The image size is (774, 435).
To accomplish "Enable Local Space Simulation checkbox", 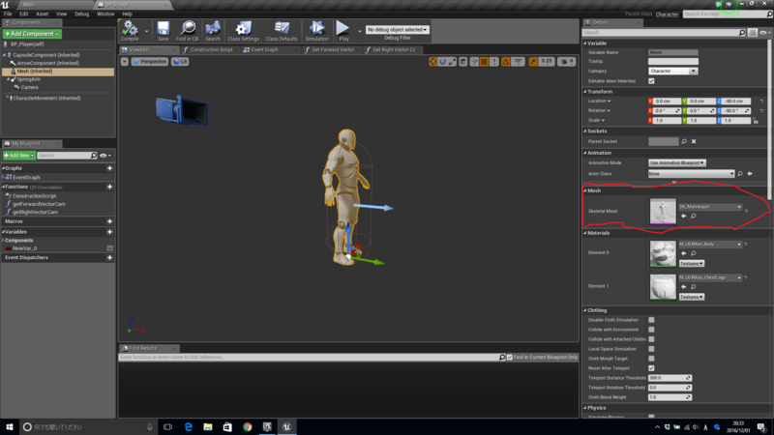I will pos(651,349).
